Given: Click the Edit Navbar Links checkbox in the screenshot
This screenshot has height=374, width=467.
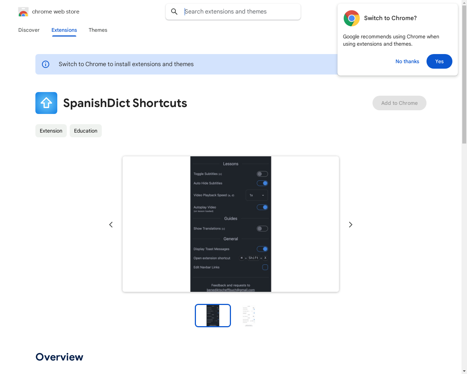Looking at the screenshot, I should (265, 267).
